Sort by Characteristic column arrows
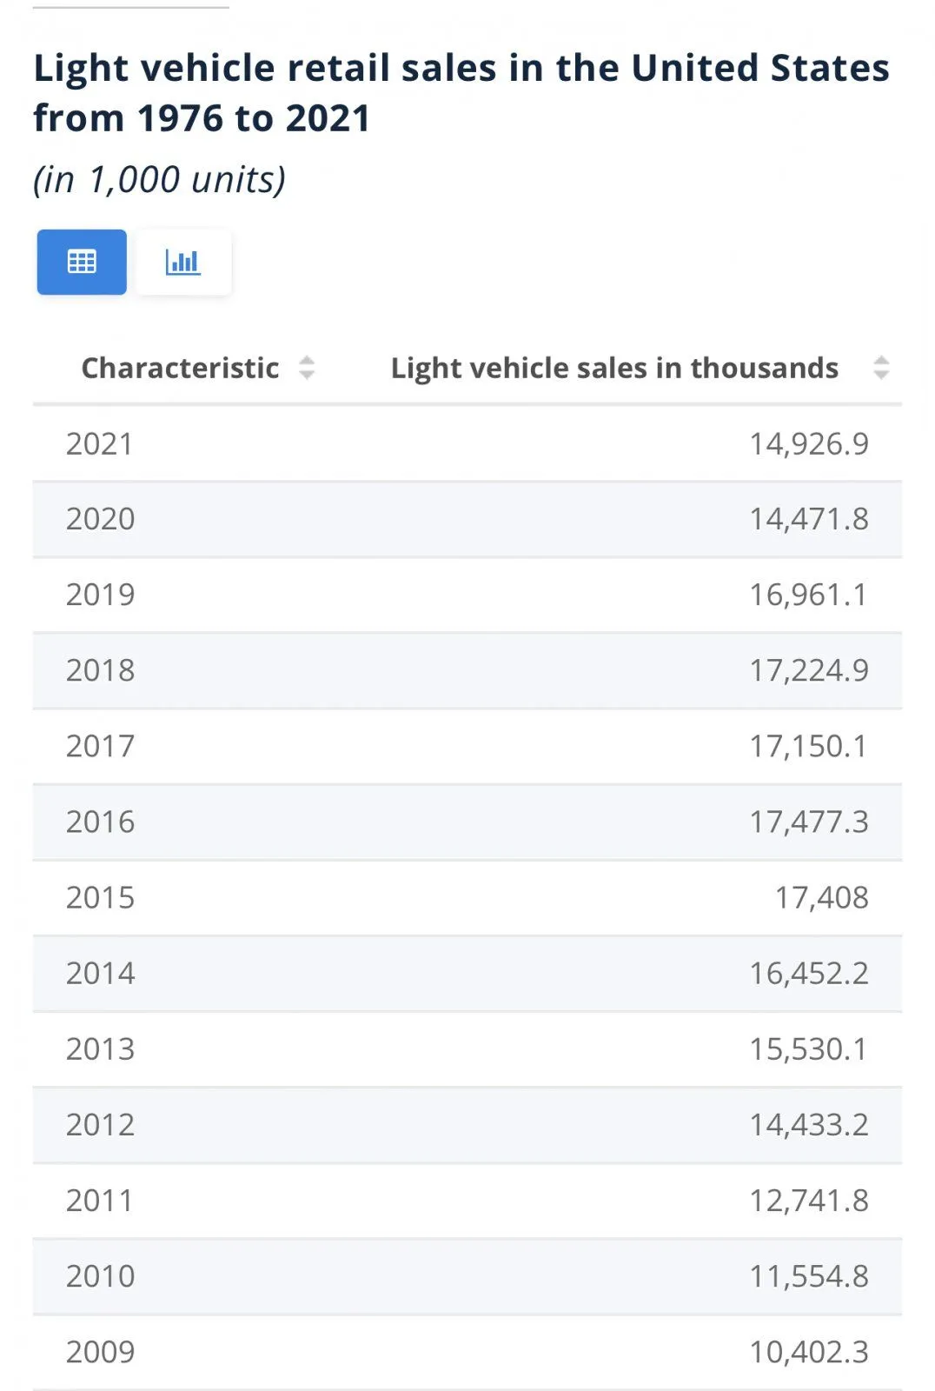Viewport: 935px width, 1391px height. (307, 368)
